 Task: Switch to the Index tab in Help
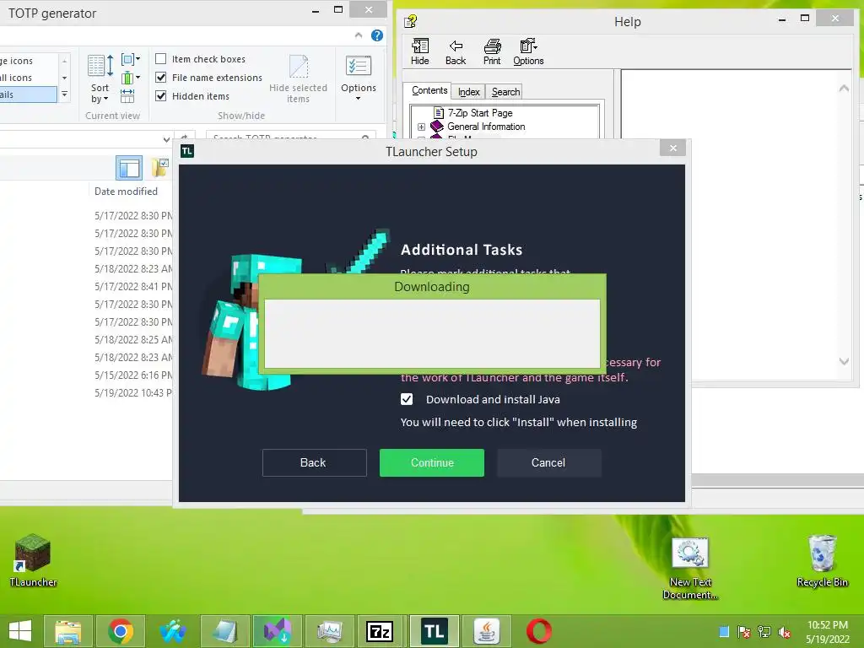pos(469,92)
